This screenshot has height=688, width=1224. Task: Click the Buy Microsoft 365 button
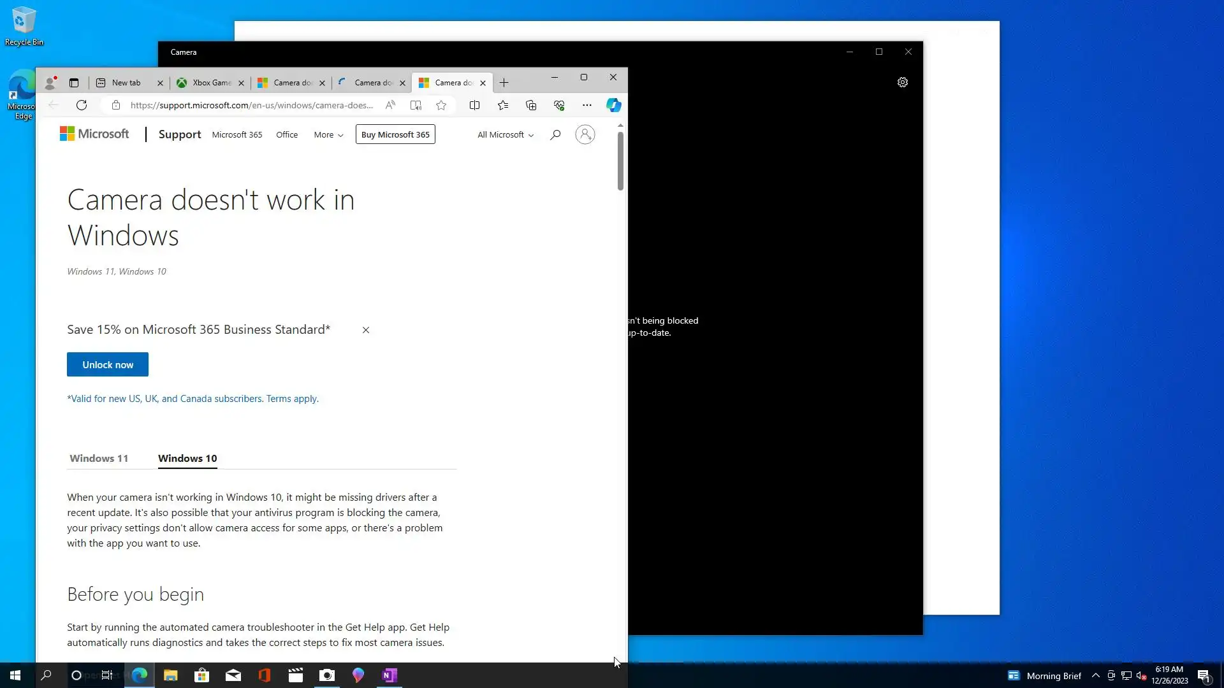point(395,134)
